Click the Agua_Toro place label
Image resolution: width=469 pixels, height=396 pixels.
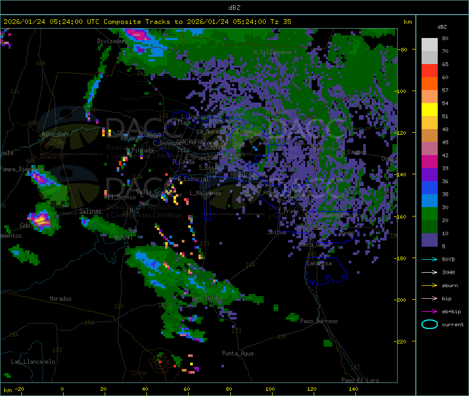click(x=56, y=134)
